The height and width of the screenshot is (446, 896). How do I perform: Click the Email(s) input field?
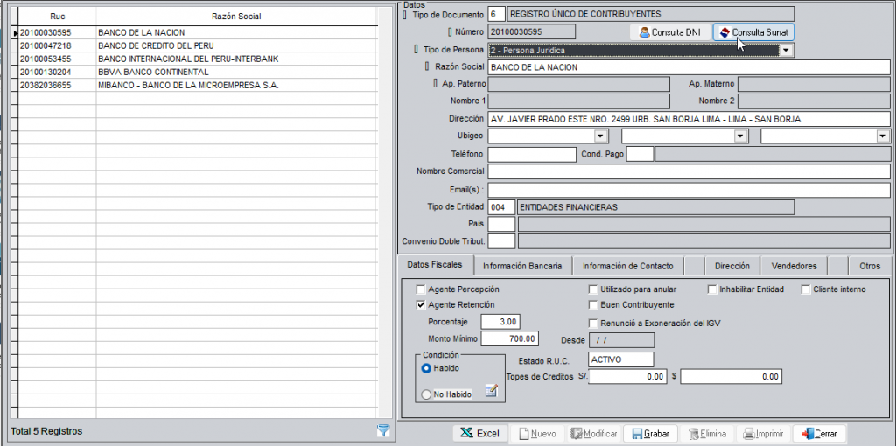(x=689, y=190)
